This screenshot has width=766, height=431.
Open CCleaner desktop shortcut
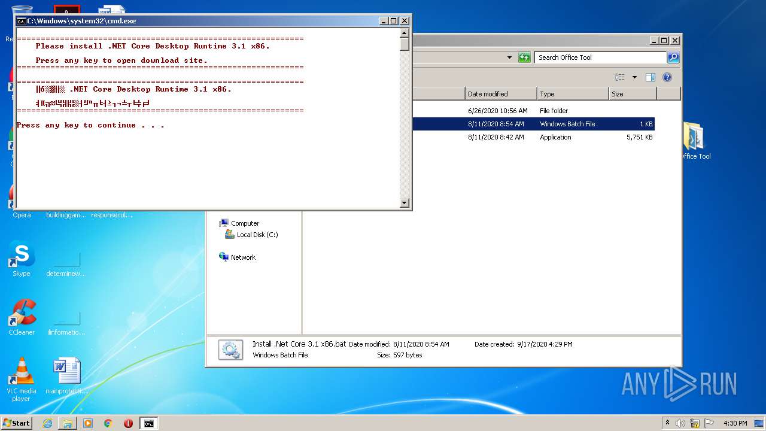click(22, 317)
